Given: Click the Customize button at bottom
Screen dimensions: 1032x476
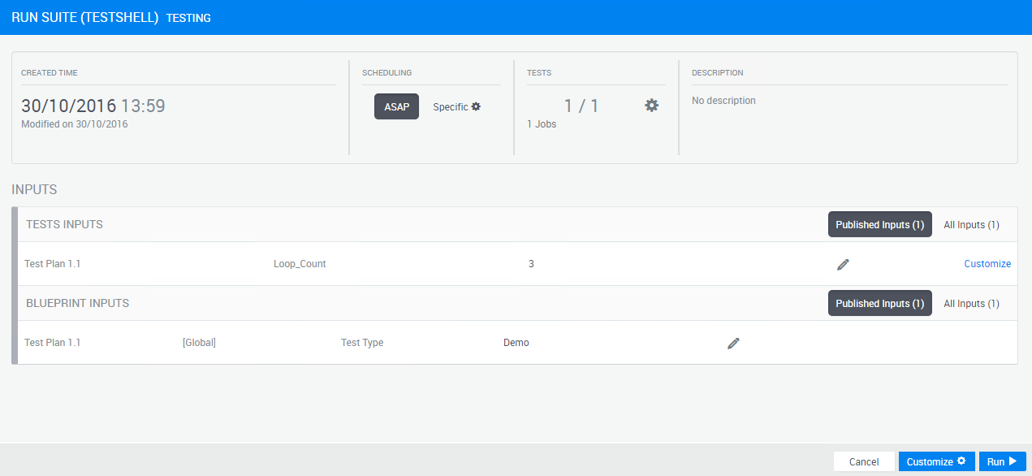Looking at the screenshot, I should [x=936, y=461].
